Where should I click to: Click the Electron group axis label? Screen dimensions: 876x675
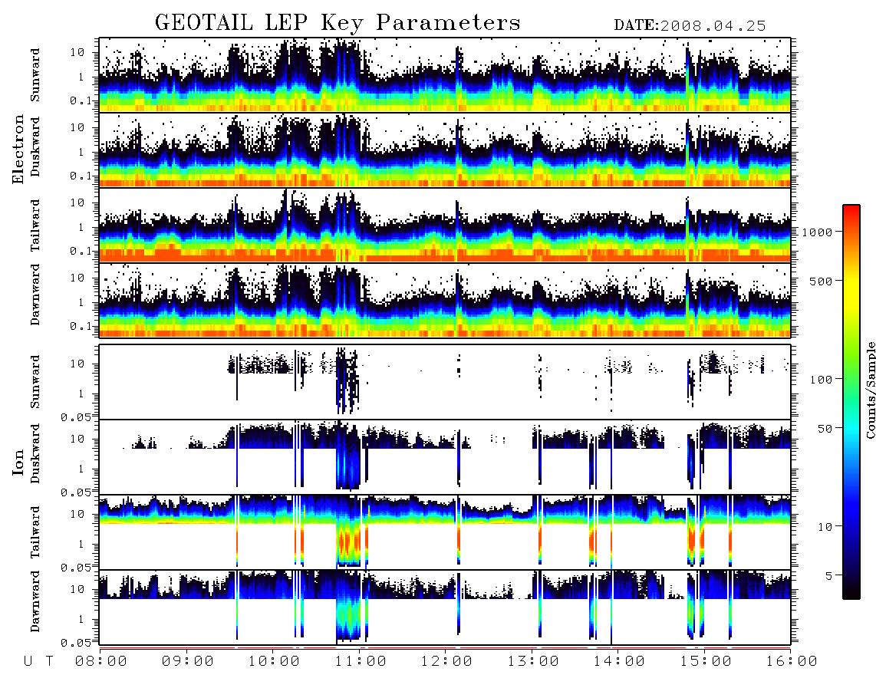click(18, 150)
